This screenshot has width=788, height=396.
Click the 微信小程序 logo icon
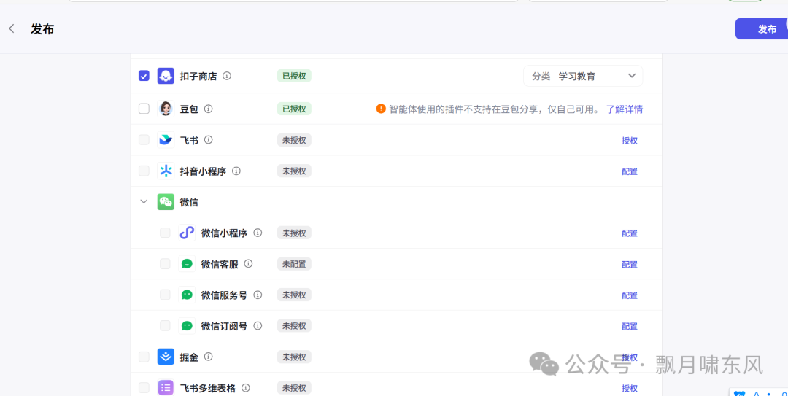187,233
